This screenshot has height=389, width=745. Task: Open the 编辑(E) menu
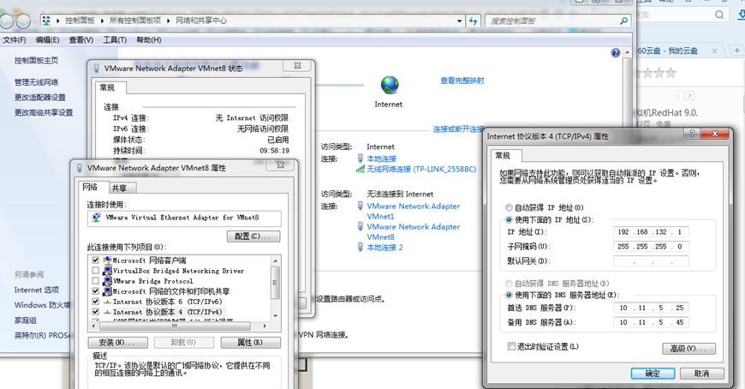[x=47, y=40]
